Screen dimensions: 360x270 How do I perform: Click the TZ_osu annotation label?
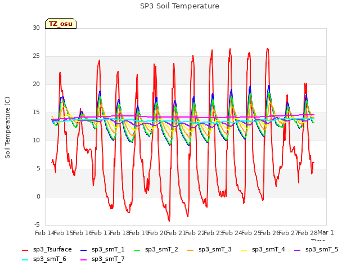61,24
